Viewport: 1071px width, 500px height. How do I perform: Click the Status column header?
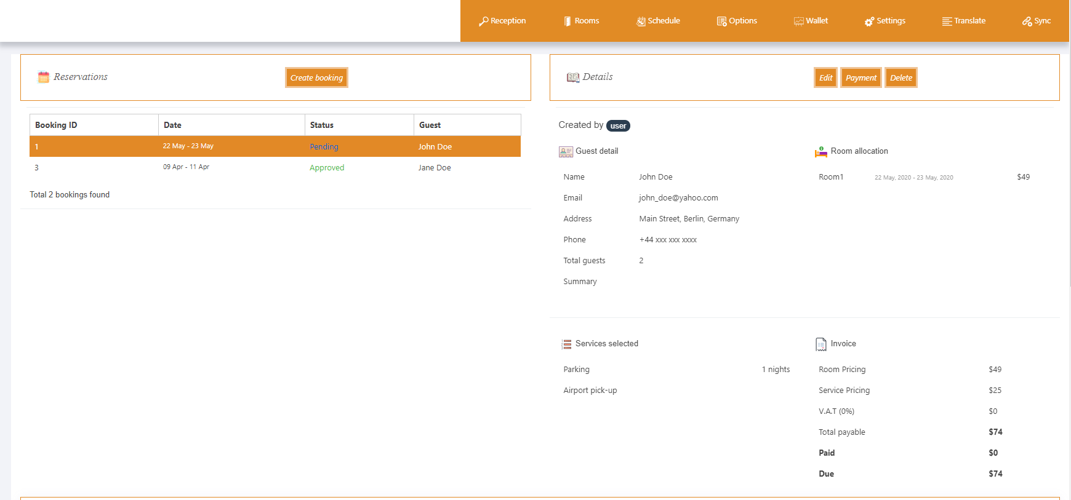(359, 125)
